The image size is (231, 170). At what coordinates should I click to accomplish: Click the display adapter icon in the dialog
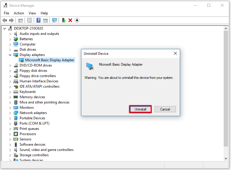[90, 67]
